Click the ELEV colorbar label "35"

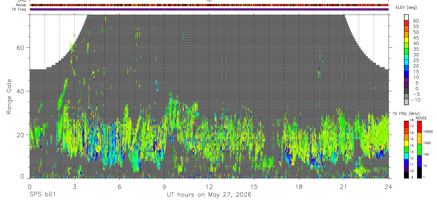pyautogui.click(x=416, y=49)
